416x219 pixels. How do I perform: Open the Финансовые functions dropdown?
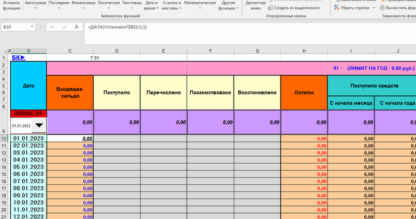(x=83, y=5)
